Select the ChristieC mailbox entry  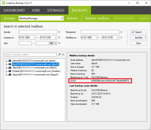[x=36, y=71]
